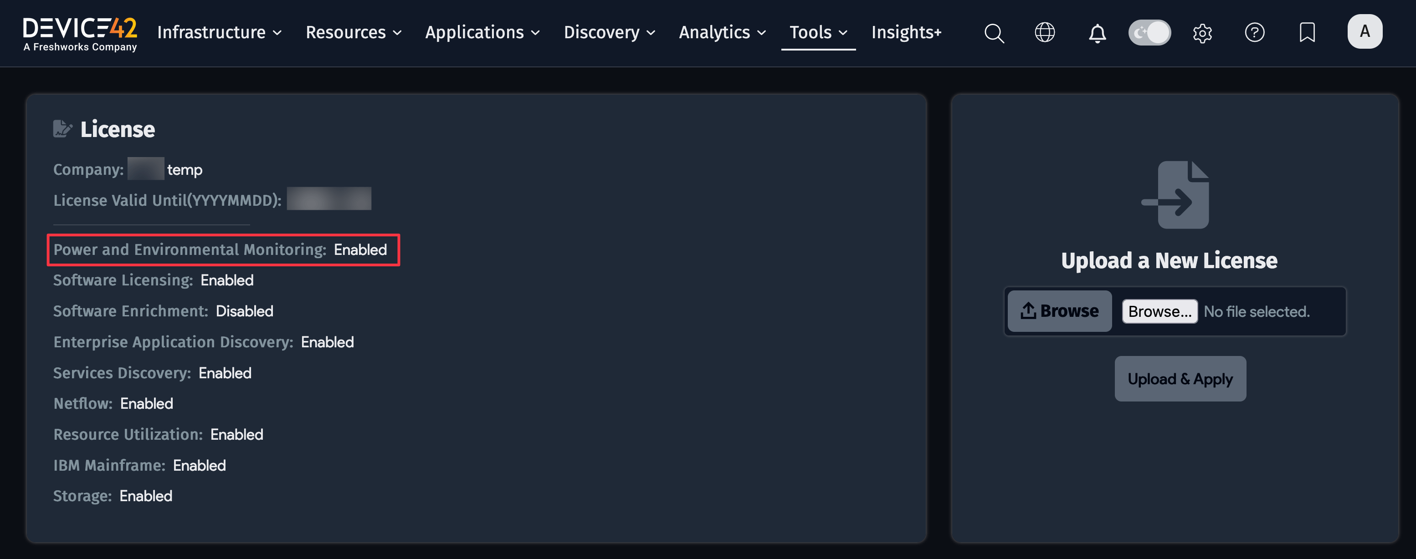Click the Upload & Apply button
The width and height of the screenshot is (1416, 559).
1180,378
